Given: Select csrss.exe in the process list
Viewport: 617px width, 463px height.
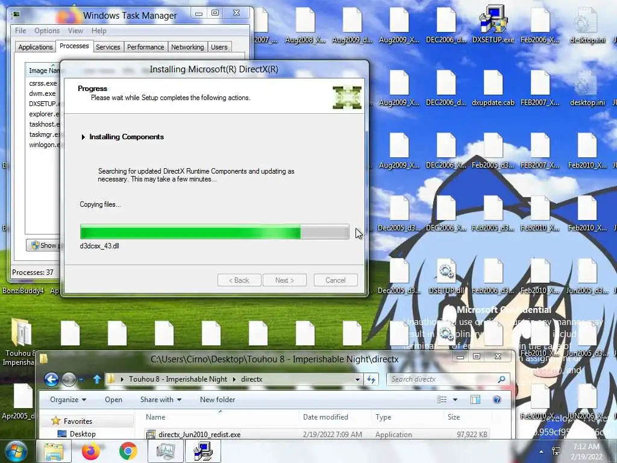Looking at the screenshot, I should tap(43, 83).
